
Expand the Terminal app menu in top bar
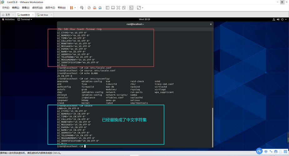coord(25,19)
